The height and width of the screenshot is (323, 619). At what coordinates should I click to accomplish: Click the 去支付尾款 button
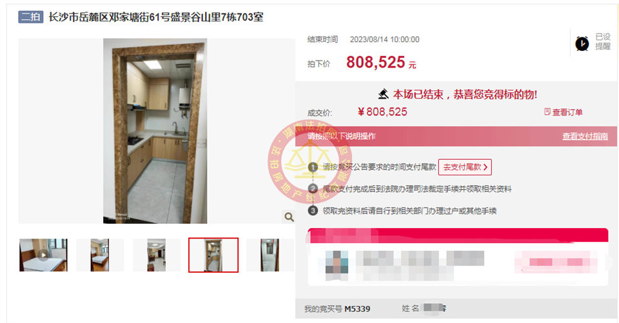(x=465, y=167)
